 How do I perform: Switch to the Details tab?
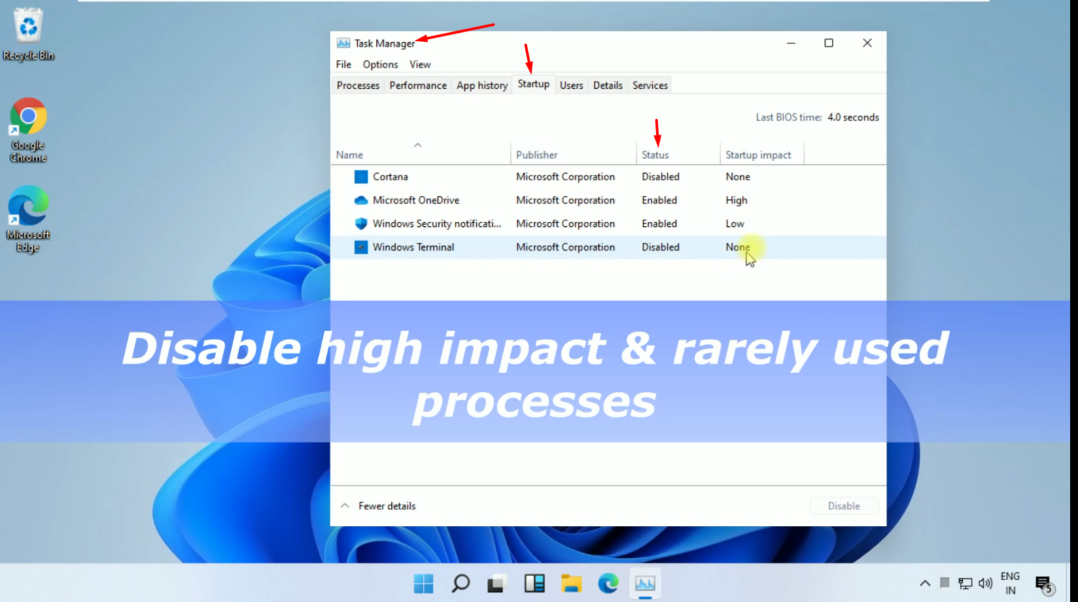pos(608,85)
